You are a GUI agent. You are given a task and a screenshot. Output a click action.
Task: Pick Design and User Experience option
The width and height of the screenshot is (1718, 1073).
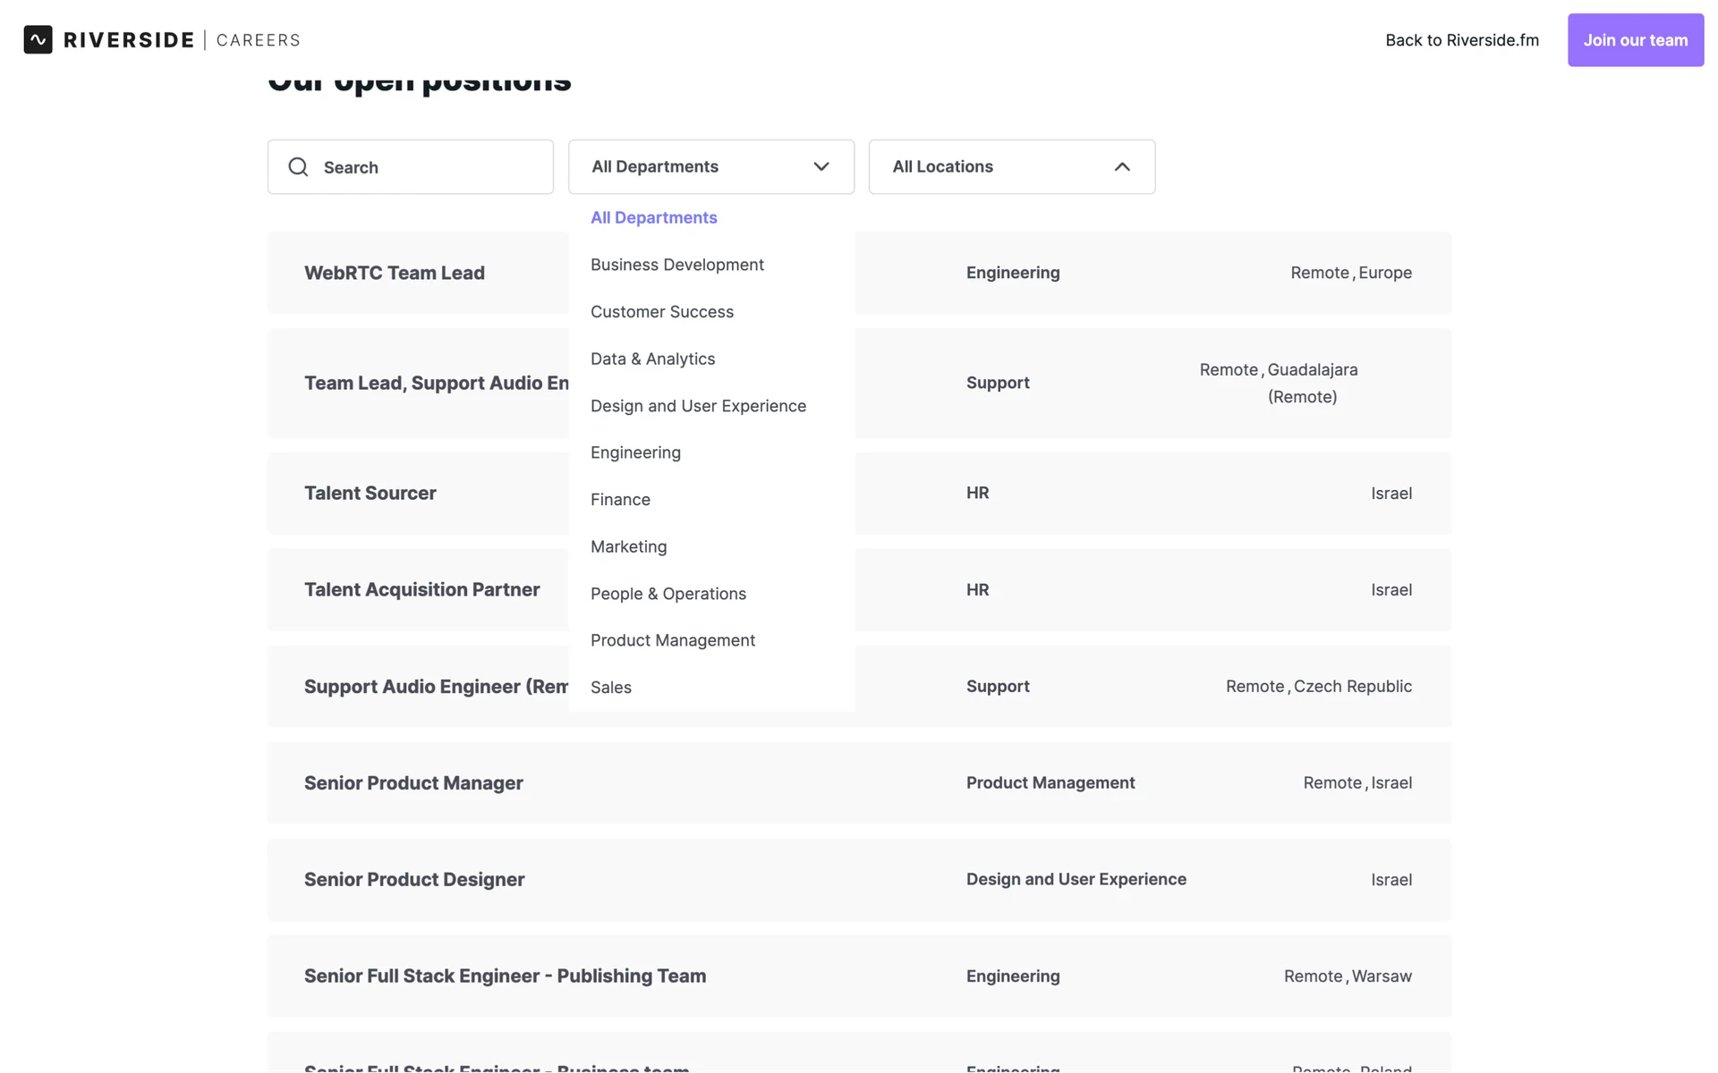pyautogui.click(x=698, y=406)
